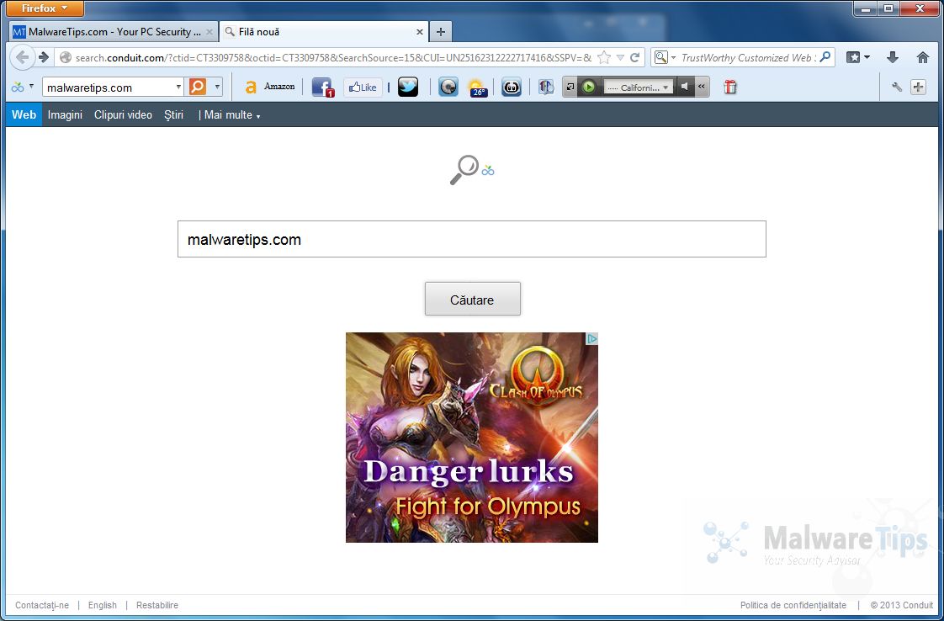Open a new tab with plus button

[x=441, y=32]
